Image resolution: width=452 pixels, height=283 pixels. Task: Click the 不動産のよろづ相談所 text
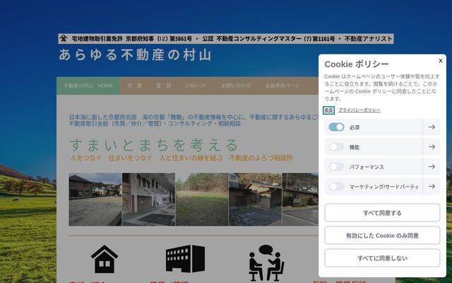pos(261,158)
